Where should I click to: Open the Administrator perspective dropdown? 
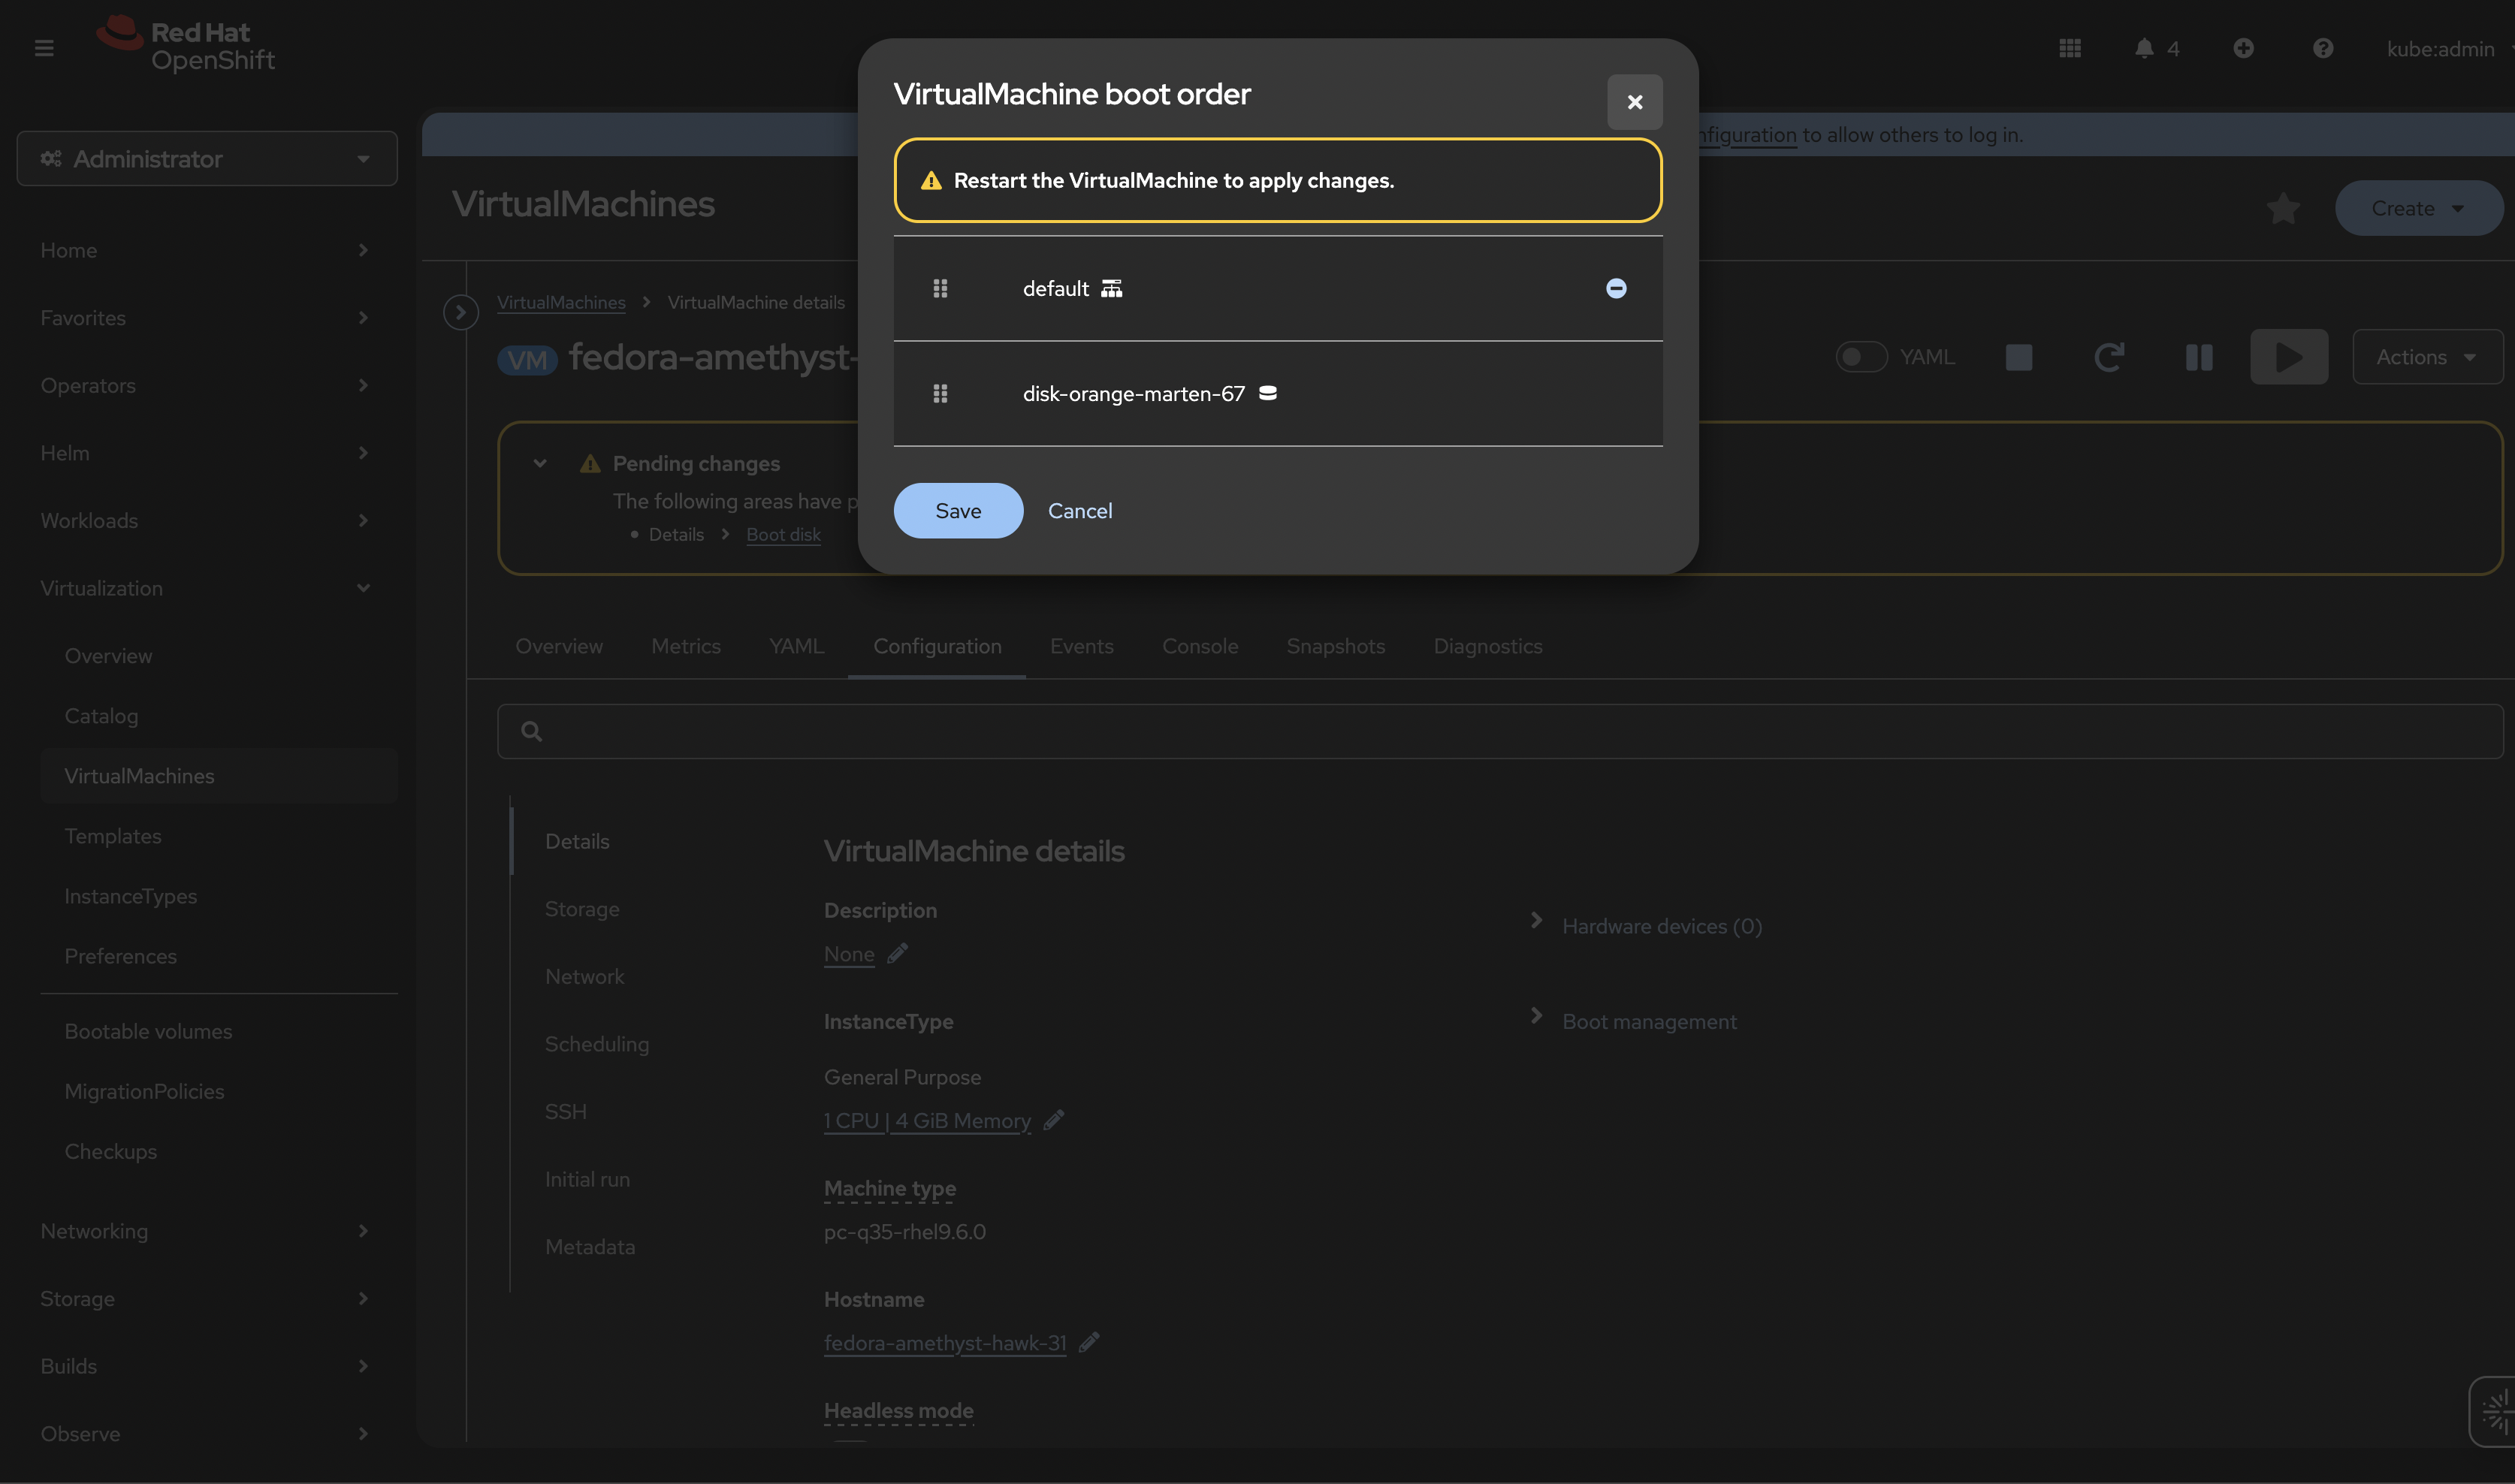pos(207,159)
